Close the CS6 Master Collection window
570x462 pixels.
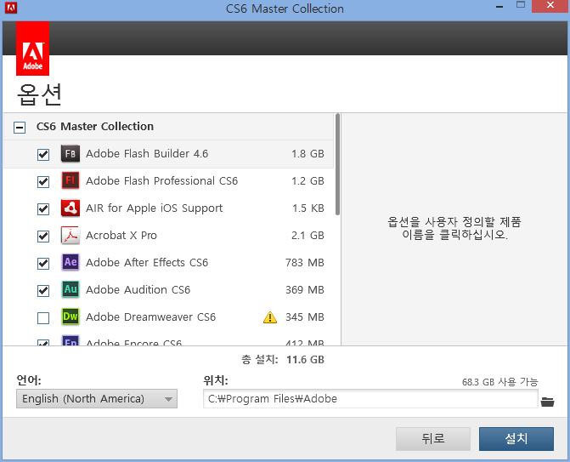click(550, 6)
